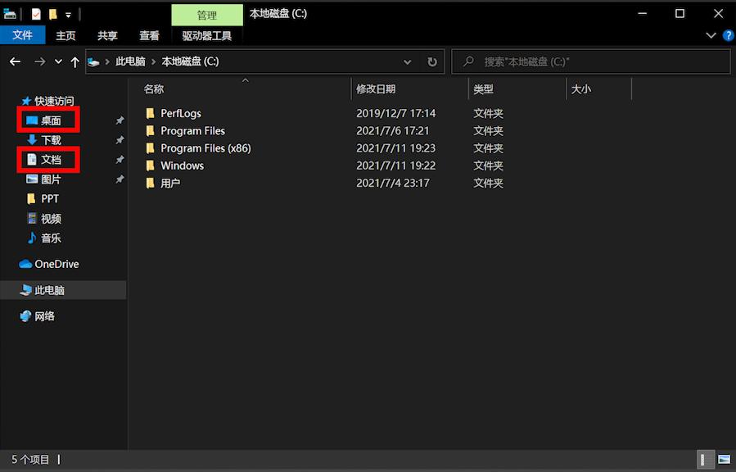Screen dimensions: 736x472
Task: Open the 驱动器工具 (Drive Tools) tab
Action: pyautogui.click(x=207, y=35)
